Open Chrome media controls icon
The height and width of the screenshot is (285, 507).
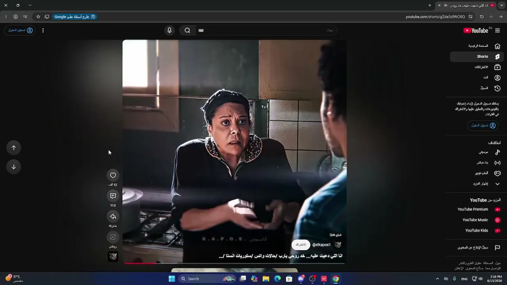25,17
